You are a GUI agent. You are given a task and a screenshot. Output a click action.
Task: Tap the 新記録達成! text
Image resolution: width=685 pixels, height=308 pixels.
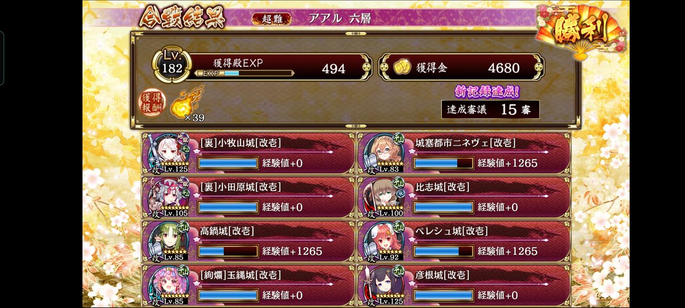click(487, 92)
